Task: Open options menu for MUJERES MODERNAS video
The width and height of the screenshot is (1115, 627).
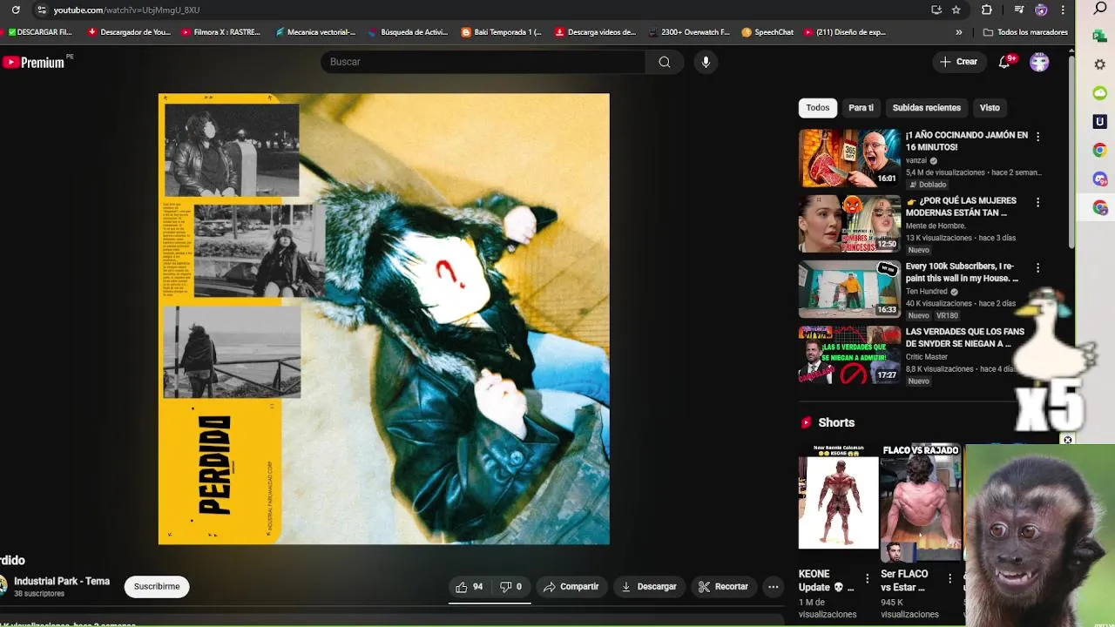Action: point(1037,202)
